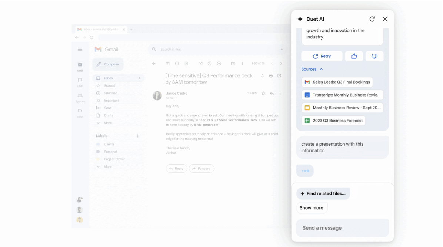Close the Duet AI panel
This screenshot has height=247, width=443.
click(385, 19)
